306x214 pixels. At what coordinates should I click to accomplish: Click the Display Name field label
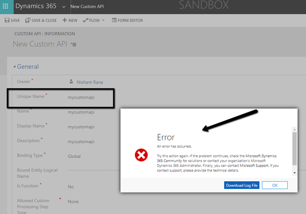(30, 126)
